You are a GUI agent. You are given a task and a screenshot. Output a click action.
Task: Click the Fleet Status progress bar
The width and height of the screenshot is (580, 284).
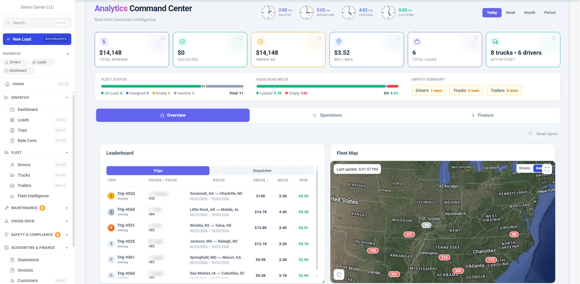coord(172,86)
